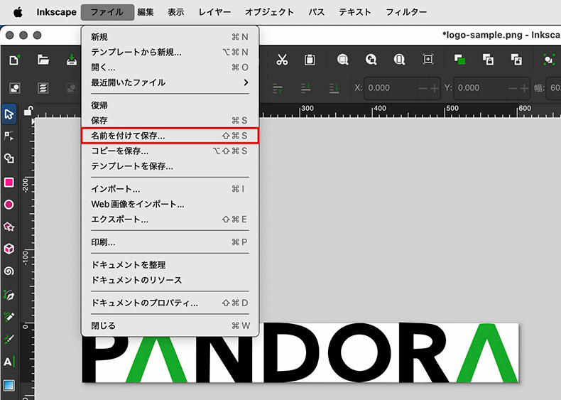Click the save icon with green arrow

point(72,60)
